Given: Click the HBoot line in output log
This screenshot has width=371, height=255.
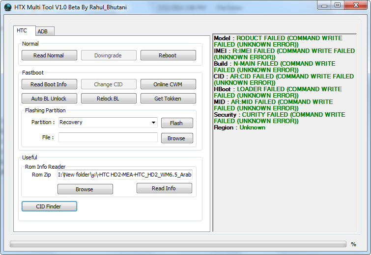Looking at the screenshot, I should tap(278, 92).
